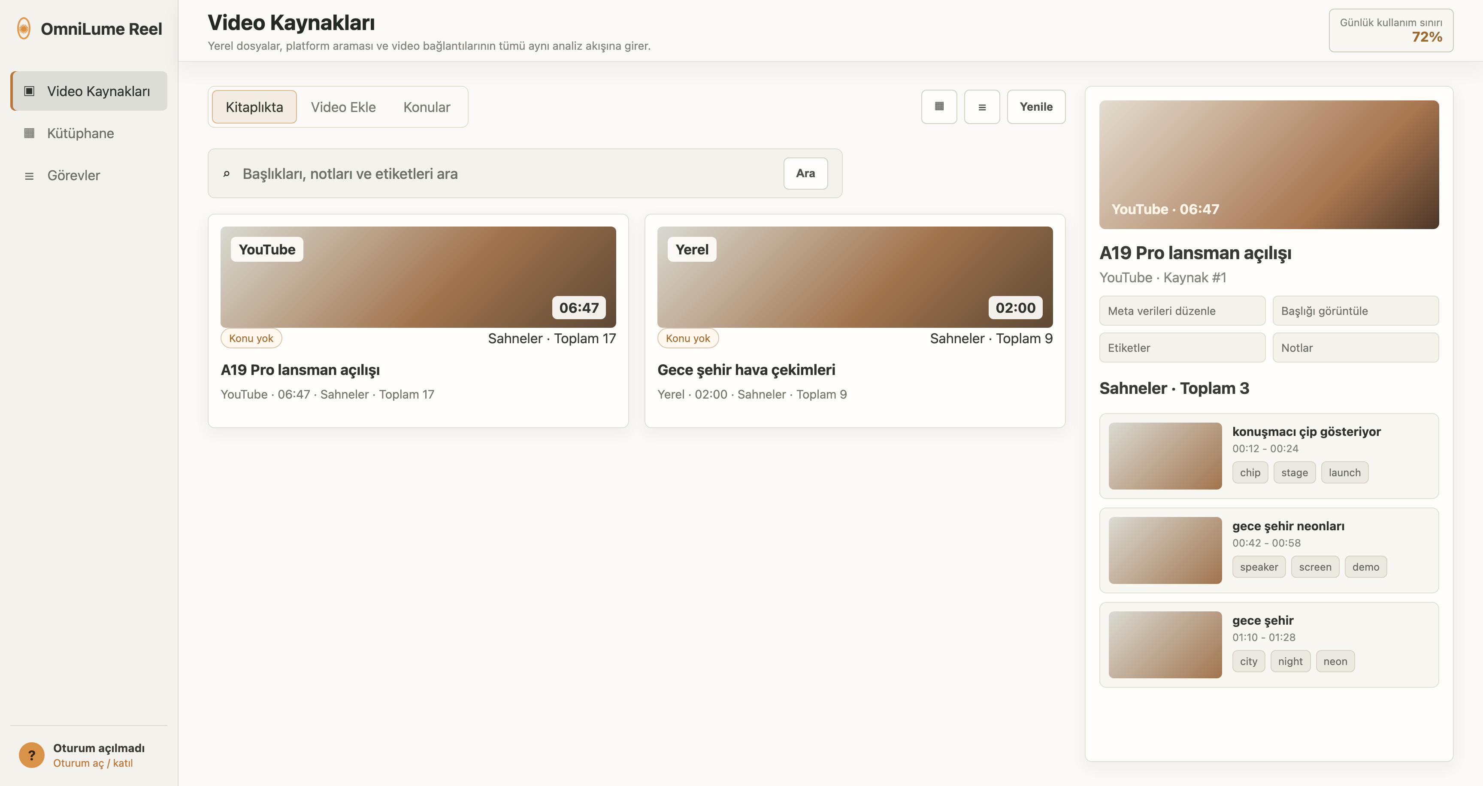Click the YouTube badge on the first card
Screen dimensions: 1483x786
click(x=267, y=249)
